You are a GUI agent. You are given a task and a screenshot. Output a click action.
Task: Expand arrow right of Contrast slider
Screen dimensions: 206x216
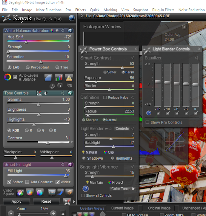point(72,142)
